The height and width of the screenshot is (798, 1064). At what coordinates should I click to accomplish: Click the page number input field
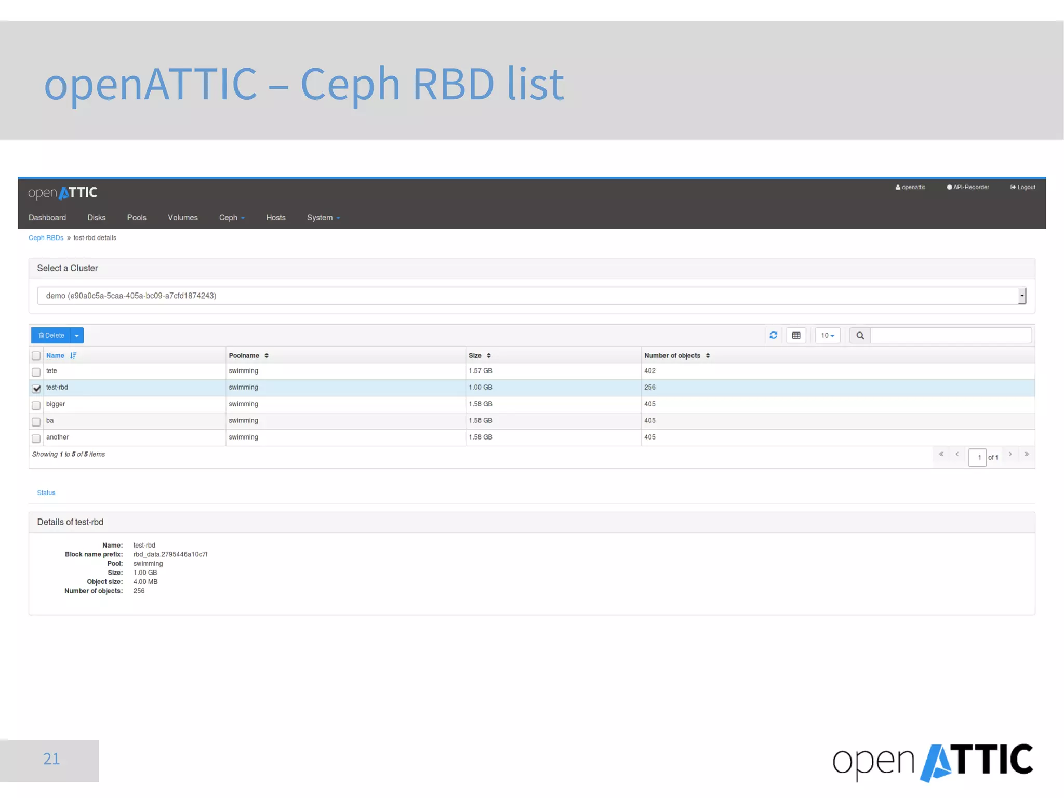[x=977, y=457]
